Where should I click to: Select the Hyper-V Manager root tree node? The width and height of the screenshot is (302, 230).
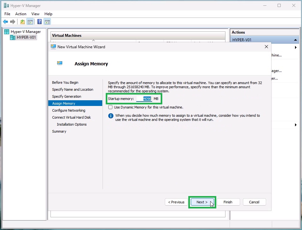point(25,32)
